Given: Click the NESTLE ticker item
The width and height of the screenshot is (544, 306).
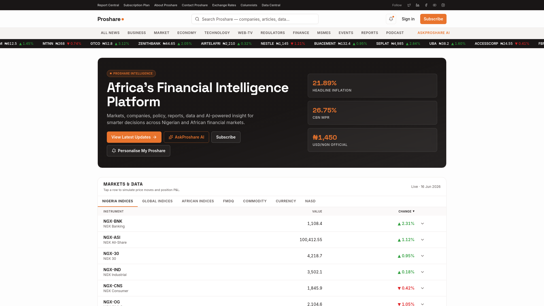Looking at the screenshot, I should [x=283, y=44].
